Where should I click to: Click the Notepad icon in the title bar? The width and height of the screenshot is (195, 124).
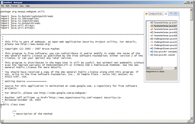point(2,2)
